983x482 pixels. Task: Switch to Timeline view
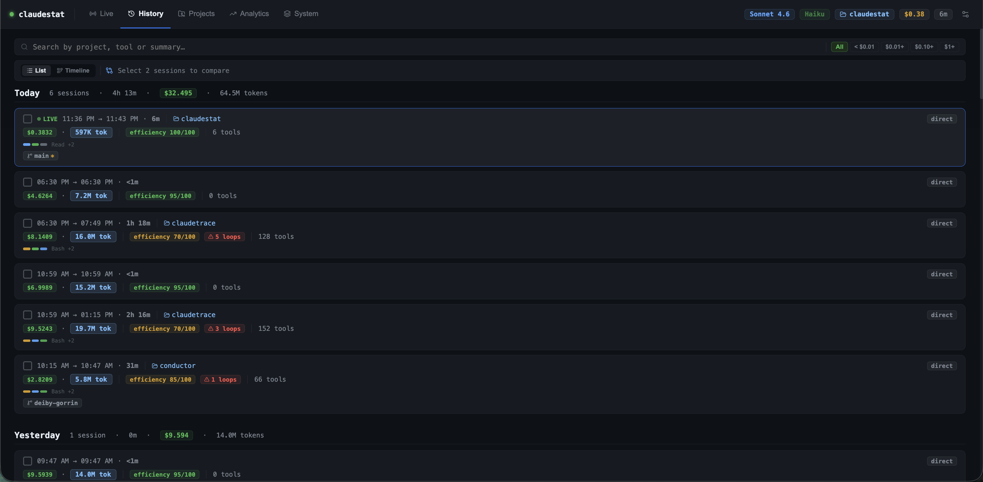[73, 71]
